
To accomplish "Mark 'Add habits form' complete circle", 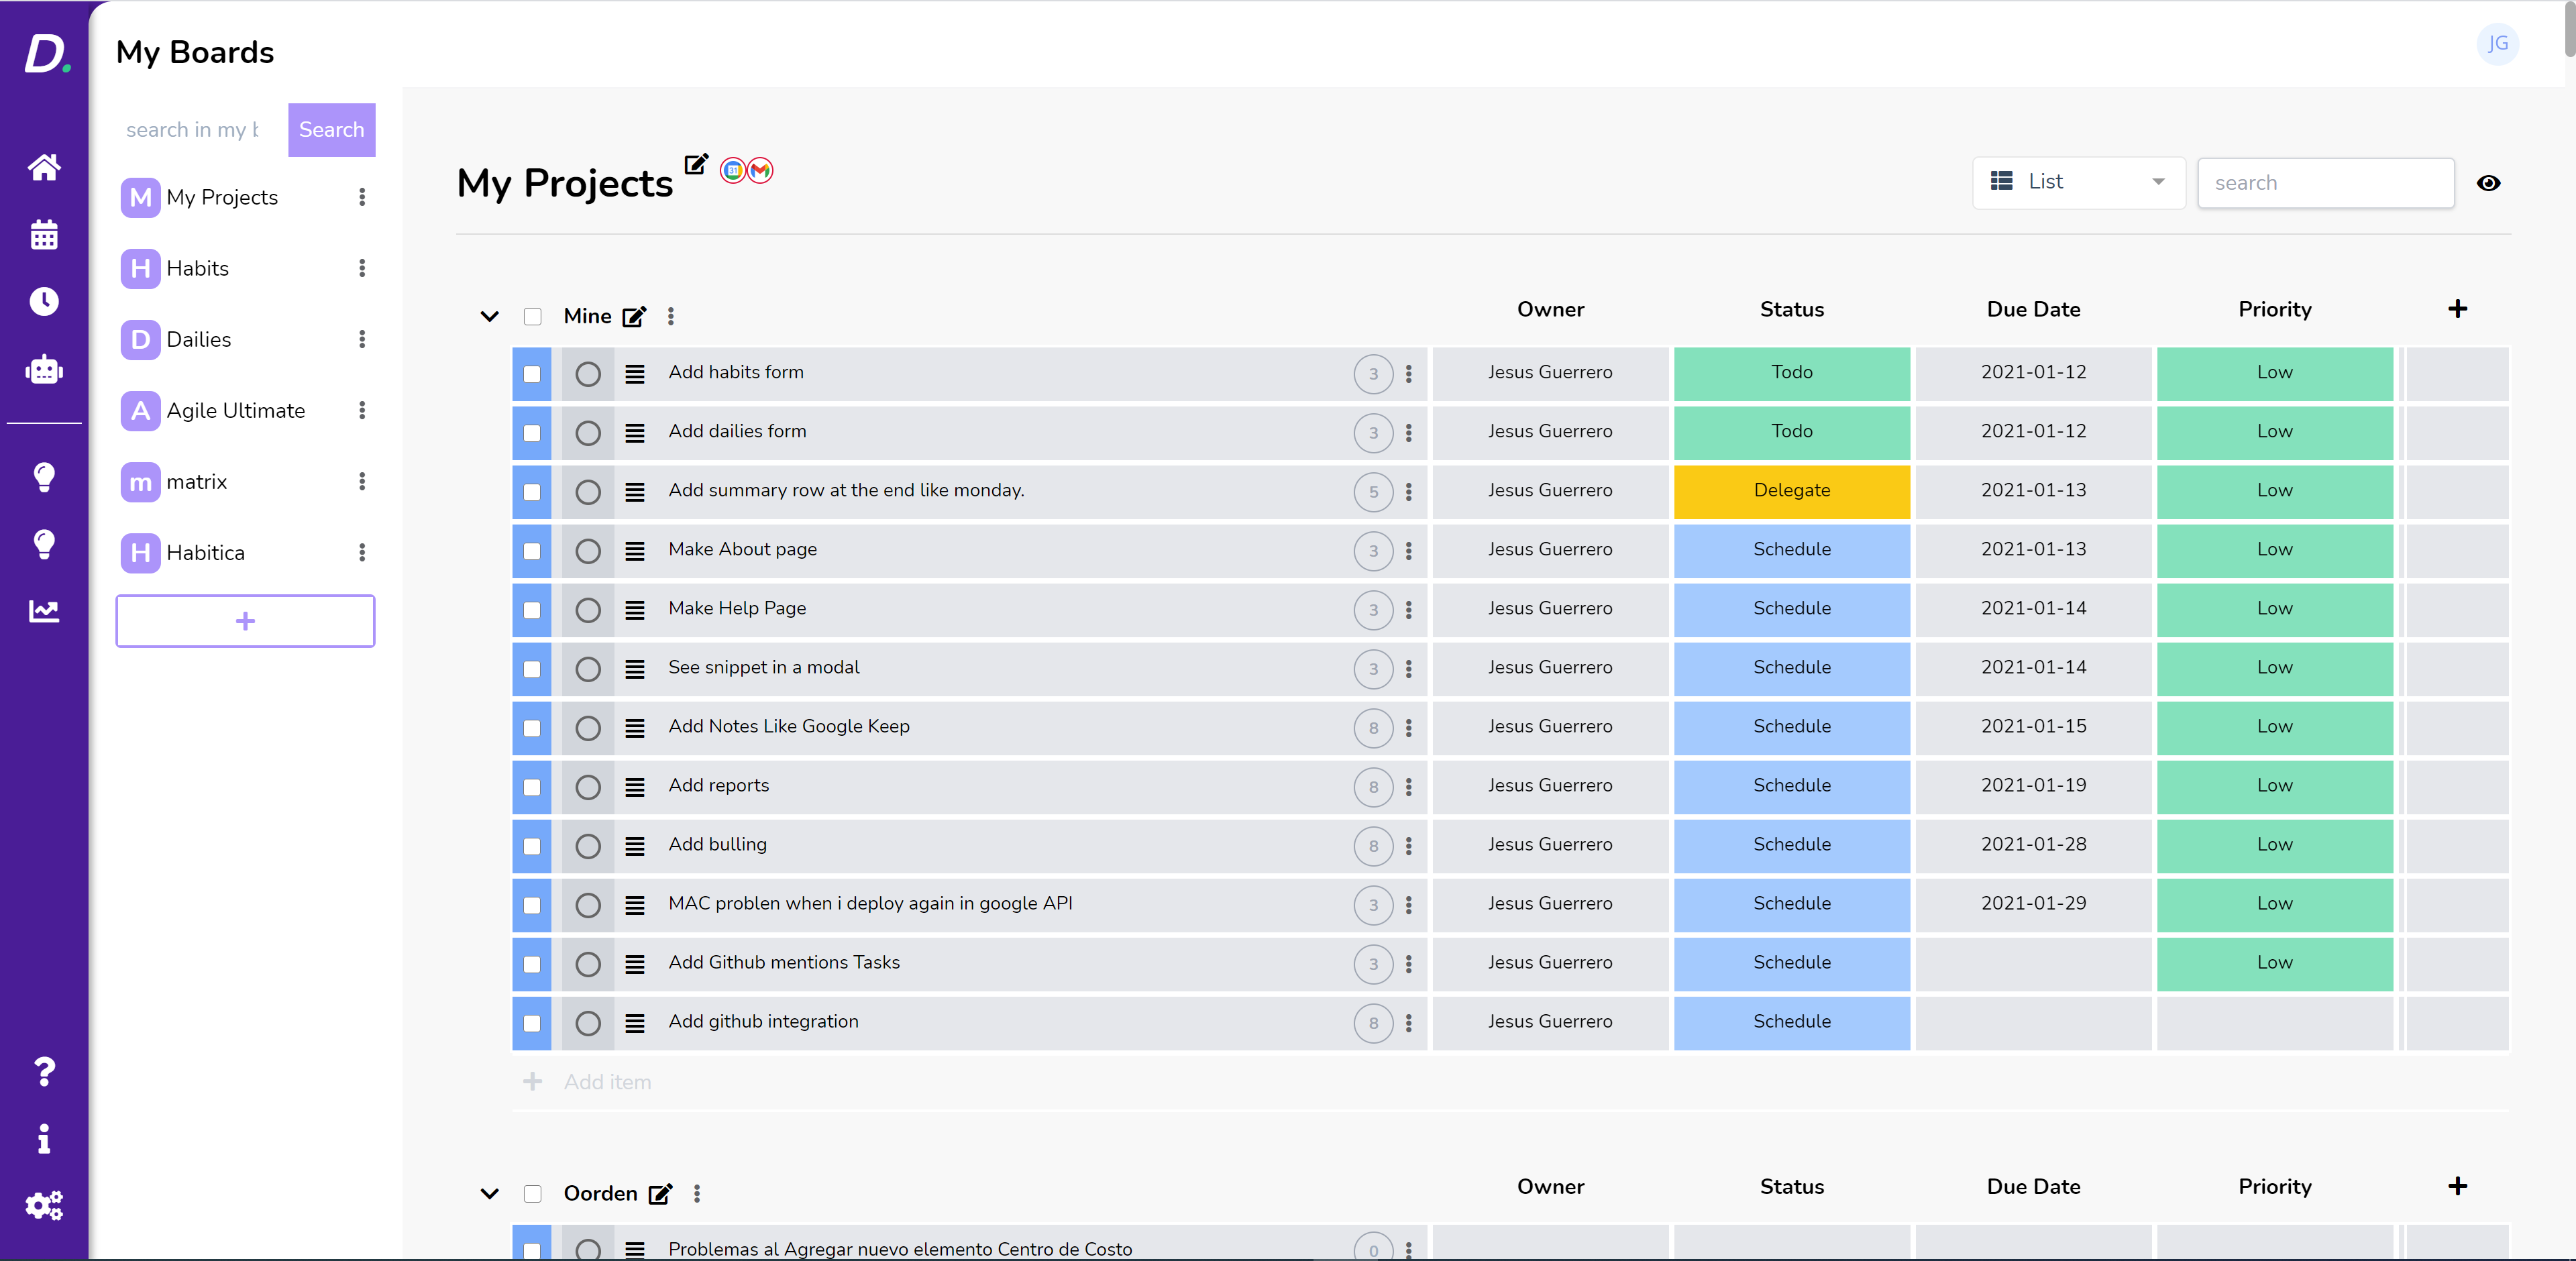I will pyautogui.click(x=588, y=374).
